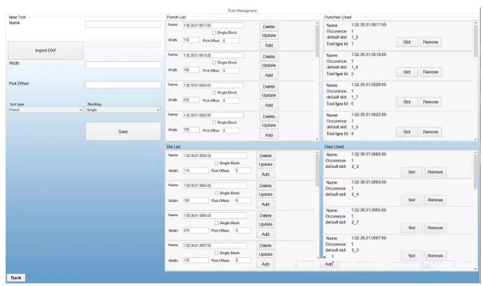Screen dimensions: 483x286
Task: Go back using the Back button
Action: pyautogui.click(x=16, y=278)
